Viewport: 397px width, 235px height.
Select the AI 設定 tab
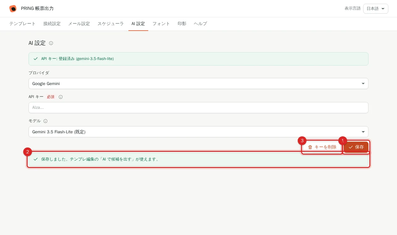(x=138, y=24)
